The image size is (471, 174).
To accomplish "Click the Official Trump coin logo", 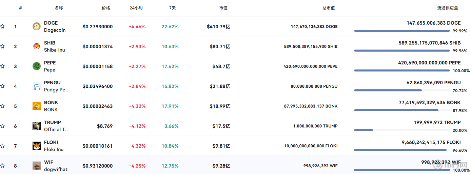I will (36, 126).
